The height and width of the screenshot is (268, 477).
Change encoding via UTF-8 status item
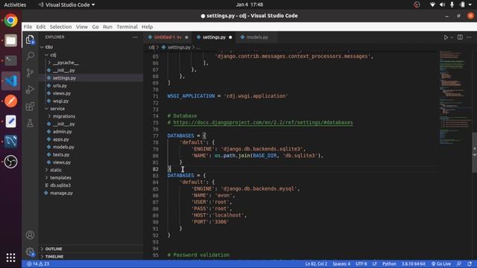click(x=361, y=264)
